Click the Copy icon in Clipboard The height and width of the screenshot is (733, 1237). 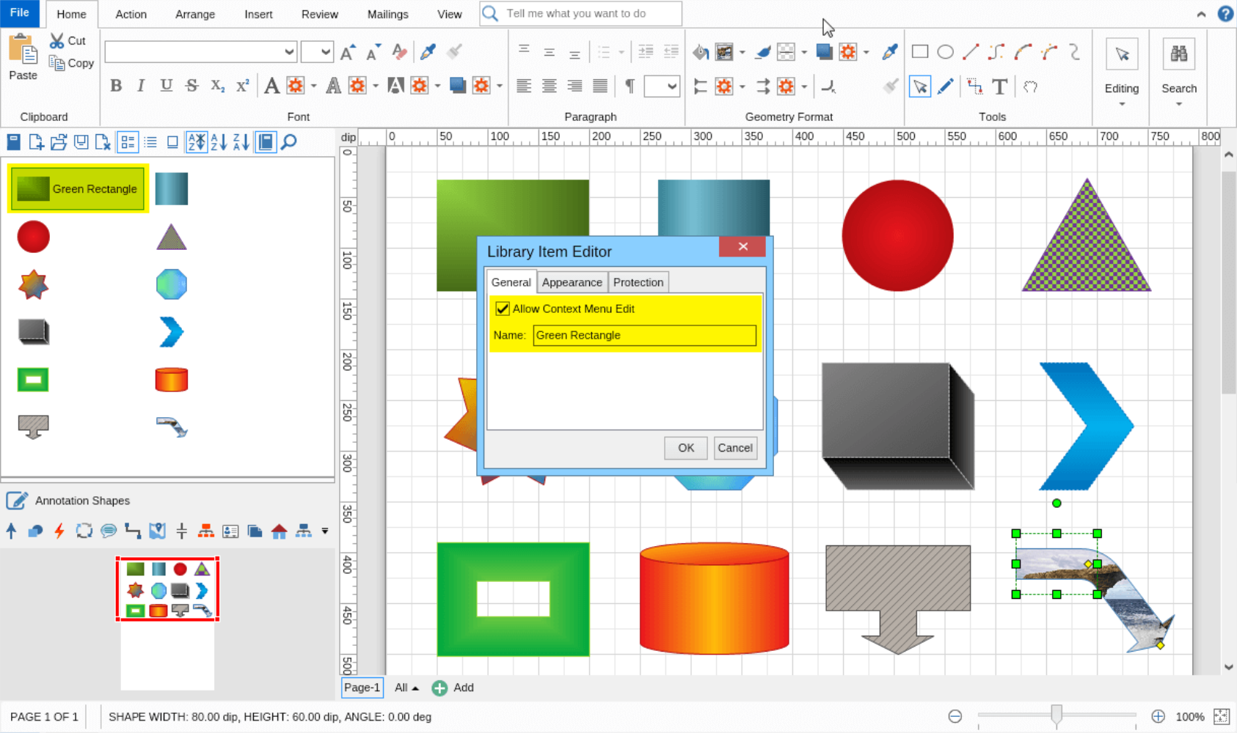click(56, 63)
